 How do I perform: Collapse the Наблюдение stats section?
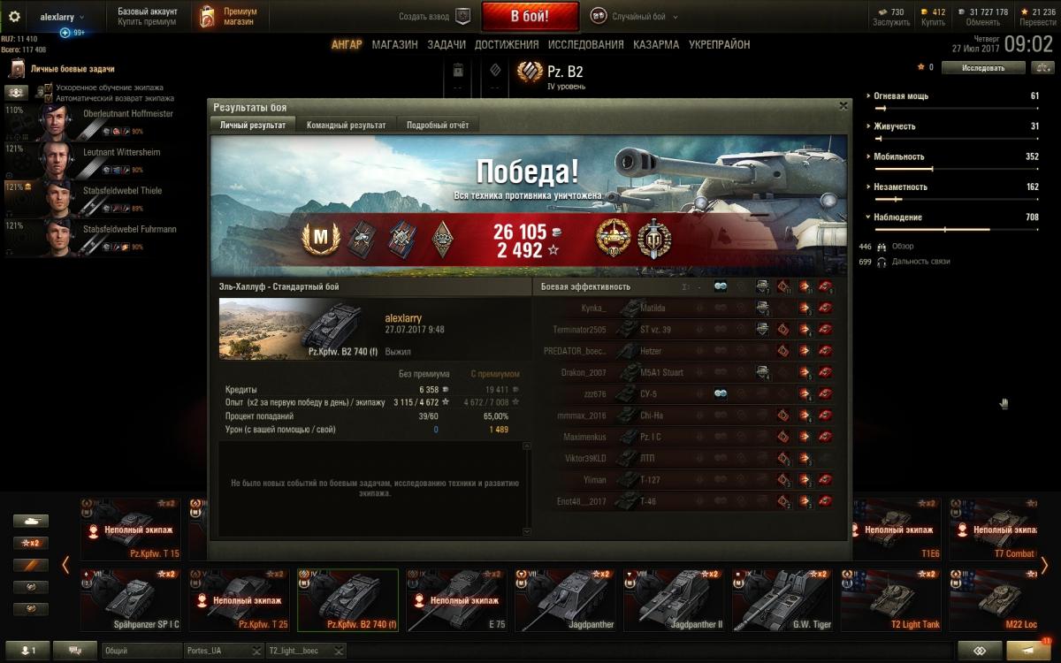869,217
